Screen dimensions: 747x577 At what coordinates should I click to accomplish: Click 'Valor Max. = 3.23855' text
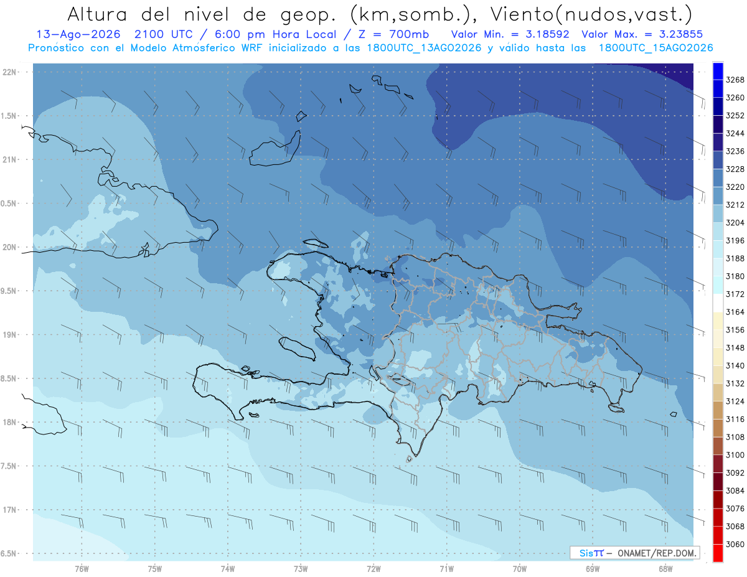pyautogui.click(x=643, y=34)
